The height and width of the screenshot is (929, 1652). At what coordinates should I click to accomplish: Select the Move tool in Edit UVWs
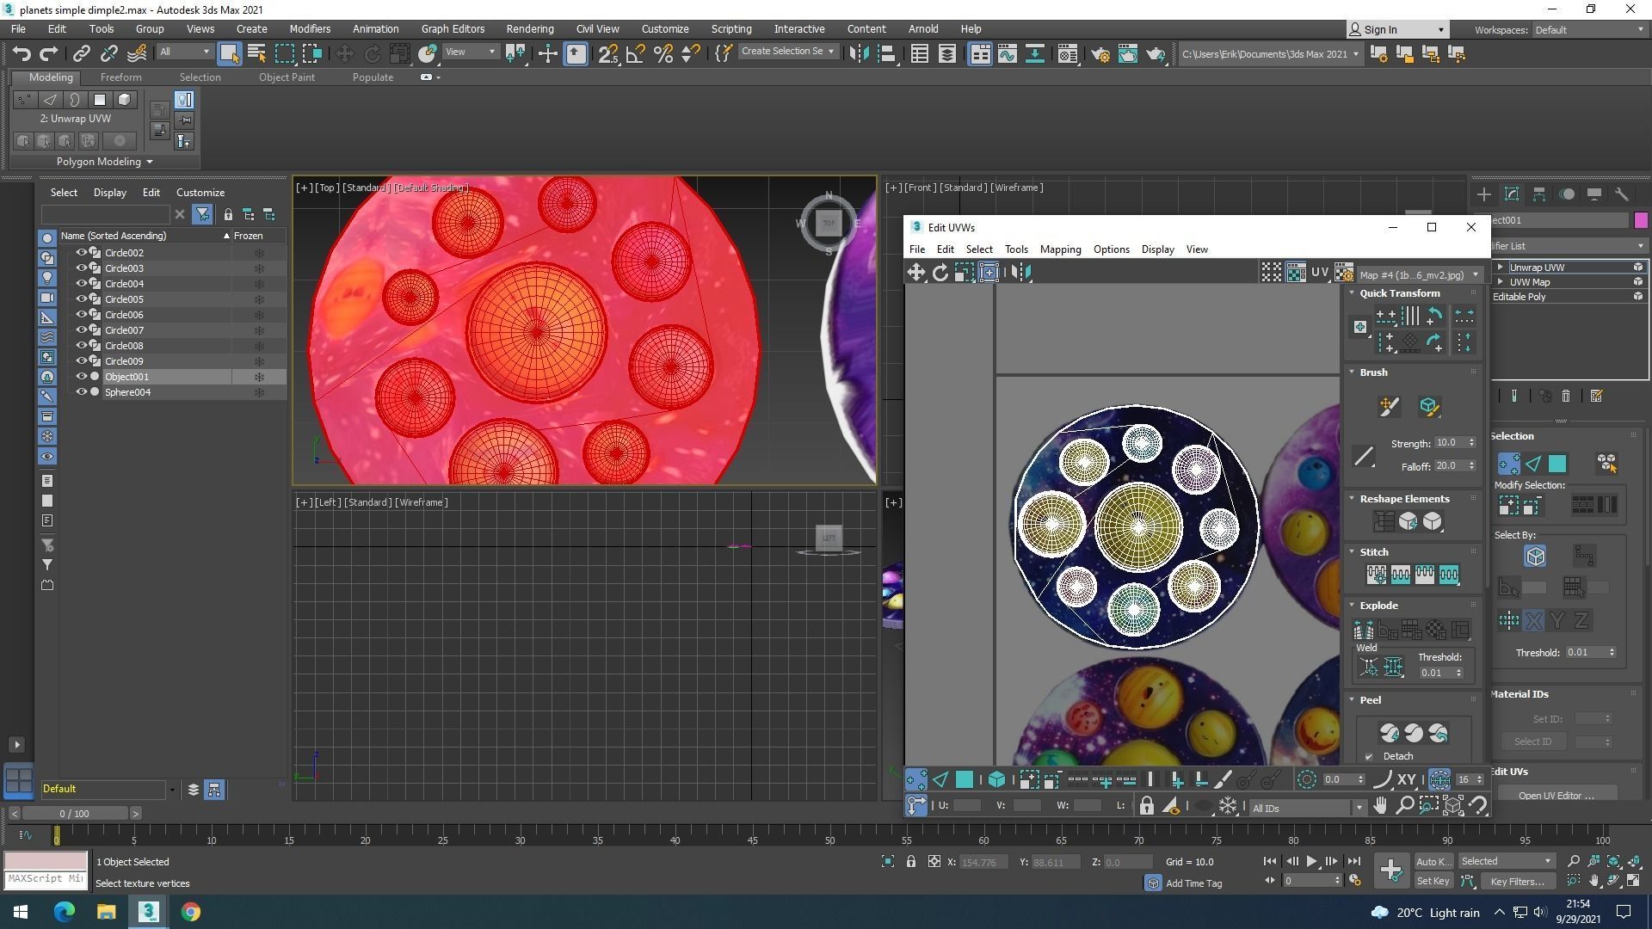click(916, 272)
